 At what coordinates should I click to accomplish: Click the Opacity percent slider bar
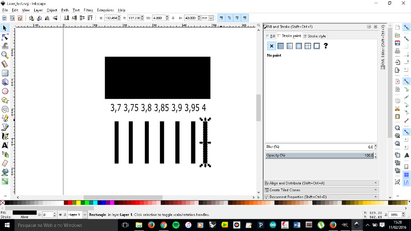[319, 155]
